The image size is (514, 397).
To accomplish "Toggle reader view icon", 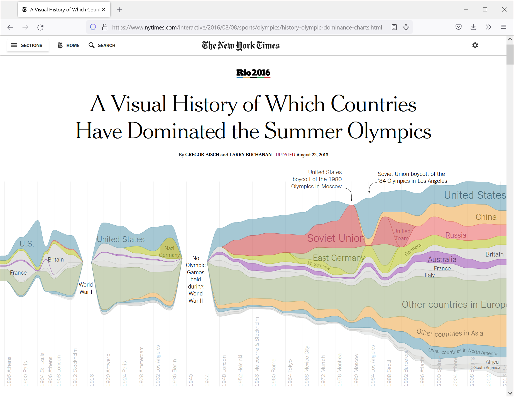I will (394, 27).
